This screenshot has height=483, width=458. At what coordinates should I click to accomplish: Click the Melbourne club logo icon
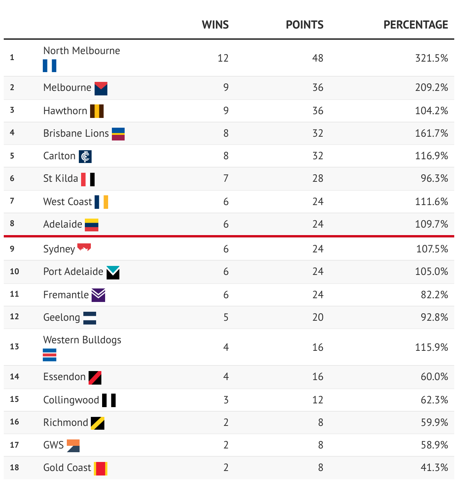pos(101,88)
